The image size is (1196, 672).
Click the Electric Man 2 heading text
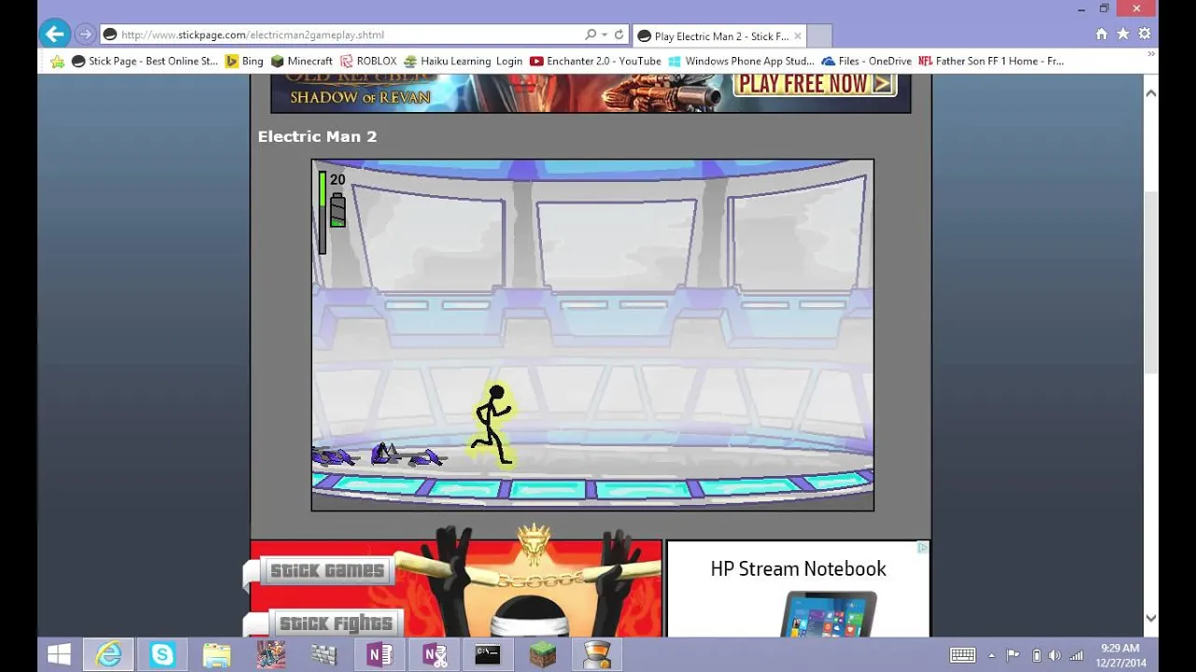(x=318, y=136)
